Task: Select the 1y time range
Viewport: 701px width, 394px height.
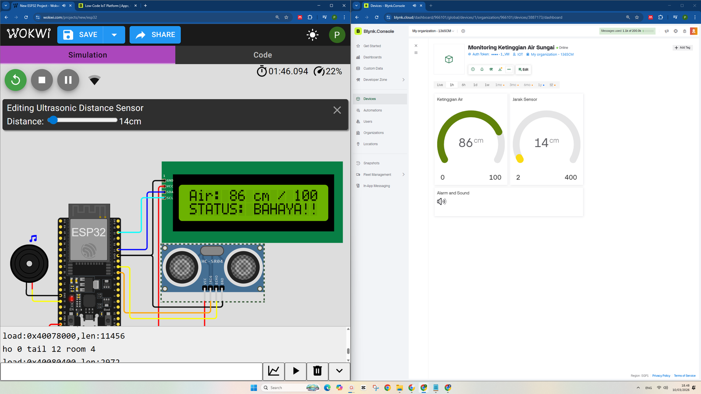Action: (541, 85)
